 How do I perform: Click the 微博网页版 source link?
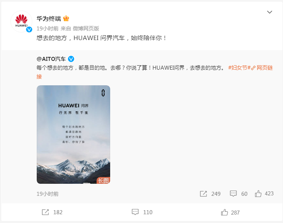(x=86, y=28)
